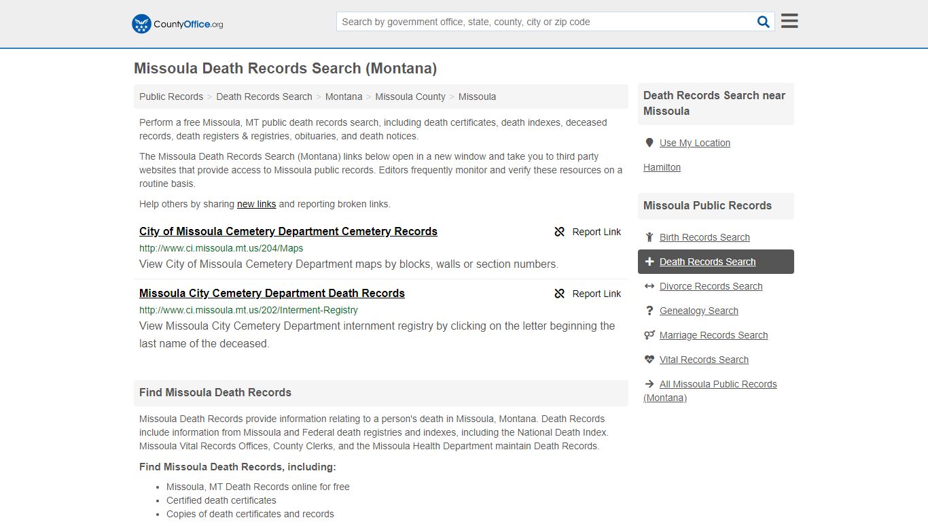Click the broken link icon for Missoula City Cemetery Death Records
Image resolution: width=928 pixels, height=522 pixels.
[560, 294]
